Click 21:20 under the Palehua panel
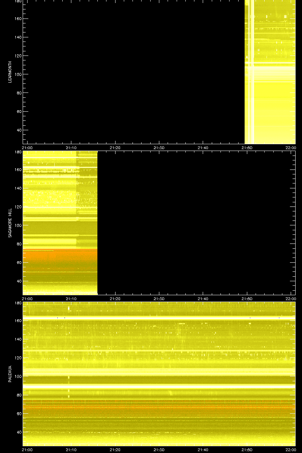The width and height of the screenshot is (302, 453). pyautogui.click(x=115, y=450)
